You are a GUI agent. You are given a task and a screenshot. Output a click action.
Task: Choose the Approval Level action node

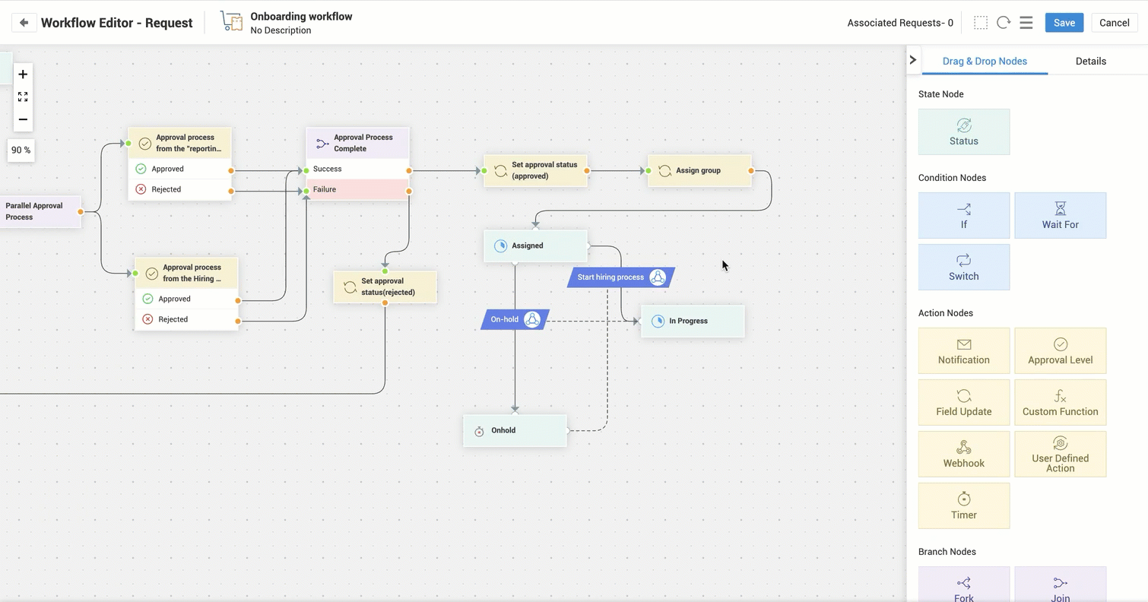coord(1061,350)
